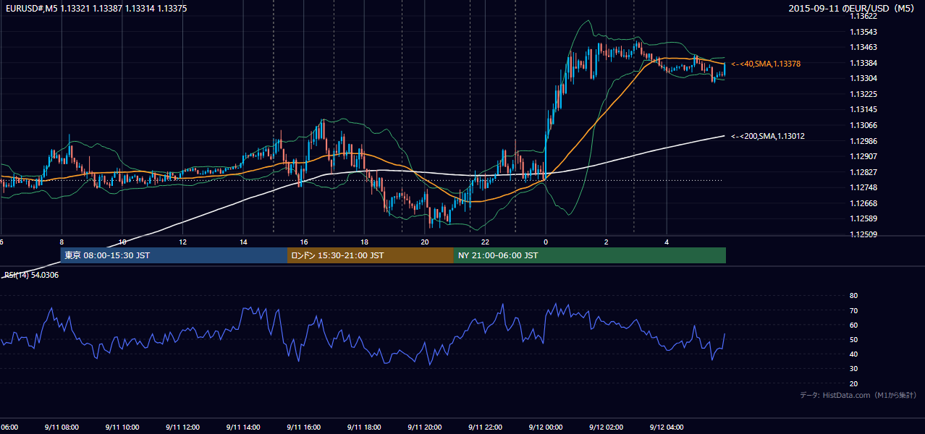
Task: Click the RSI axis level 80
Action: 853,296
